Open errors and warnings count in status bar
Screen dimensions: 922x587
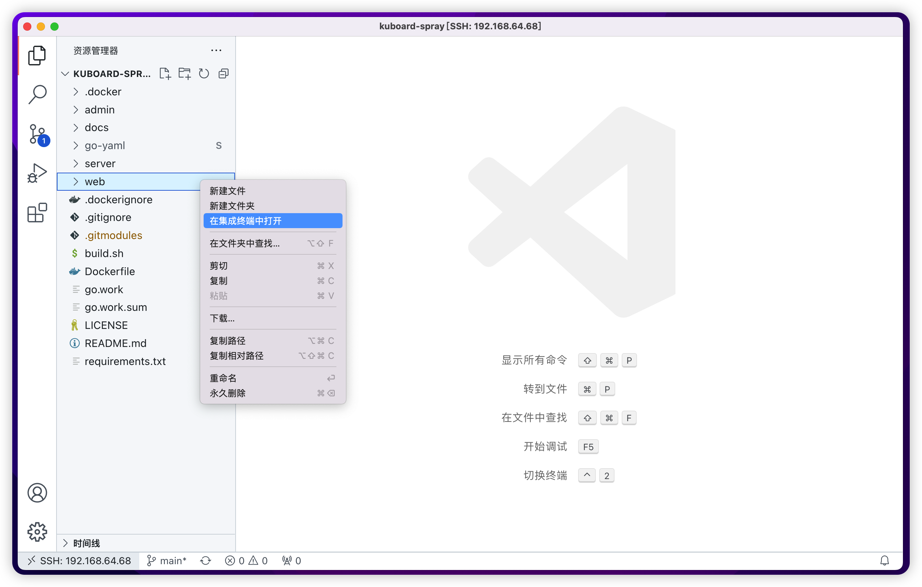point(246,560)
